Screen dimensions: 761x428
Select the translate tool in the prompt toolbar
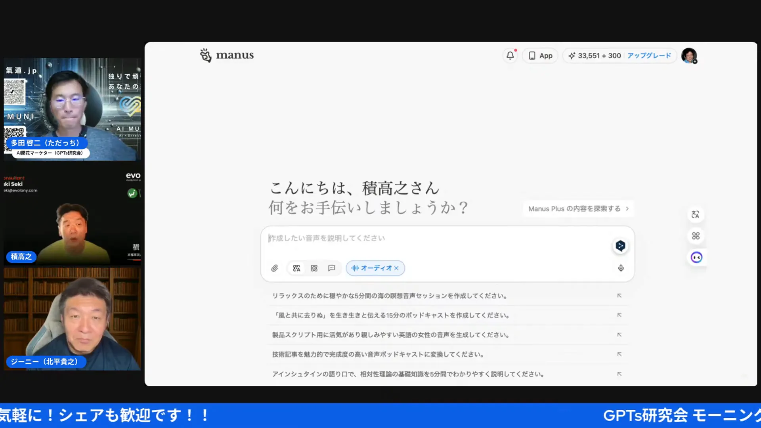[296, 268]
